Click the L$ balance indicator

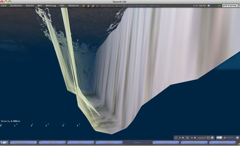click(x=219, y=6)
